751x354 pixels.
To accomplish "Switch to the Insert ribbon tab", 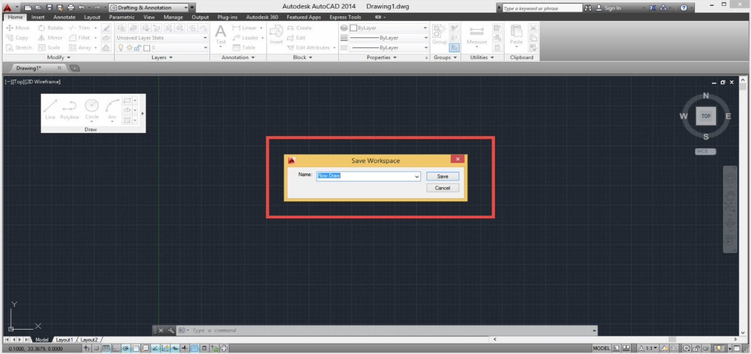I will point(38,17).
